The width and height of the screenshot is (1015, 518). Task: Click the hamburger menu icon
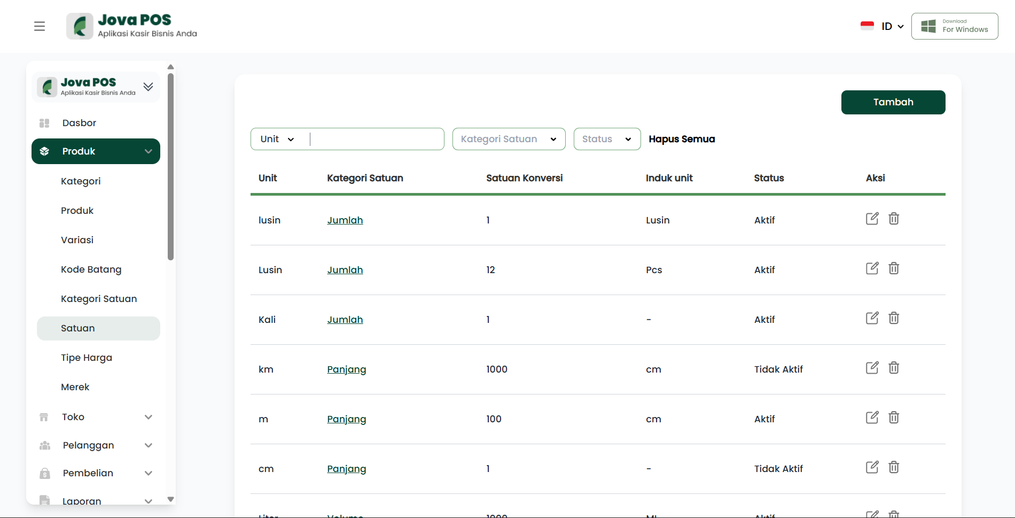click(40, 26)
